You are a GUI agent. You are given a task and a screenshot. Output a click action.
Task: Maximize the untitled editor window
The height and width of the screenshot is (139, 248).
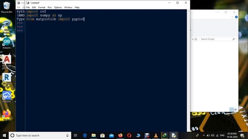tap(177, 3)
